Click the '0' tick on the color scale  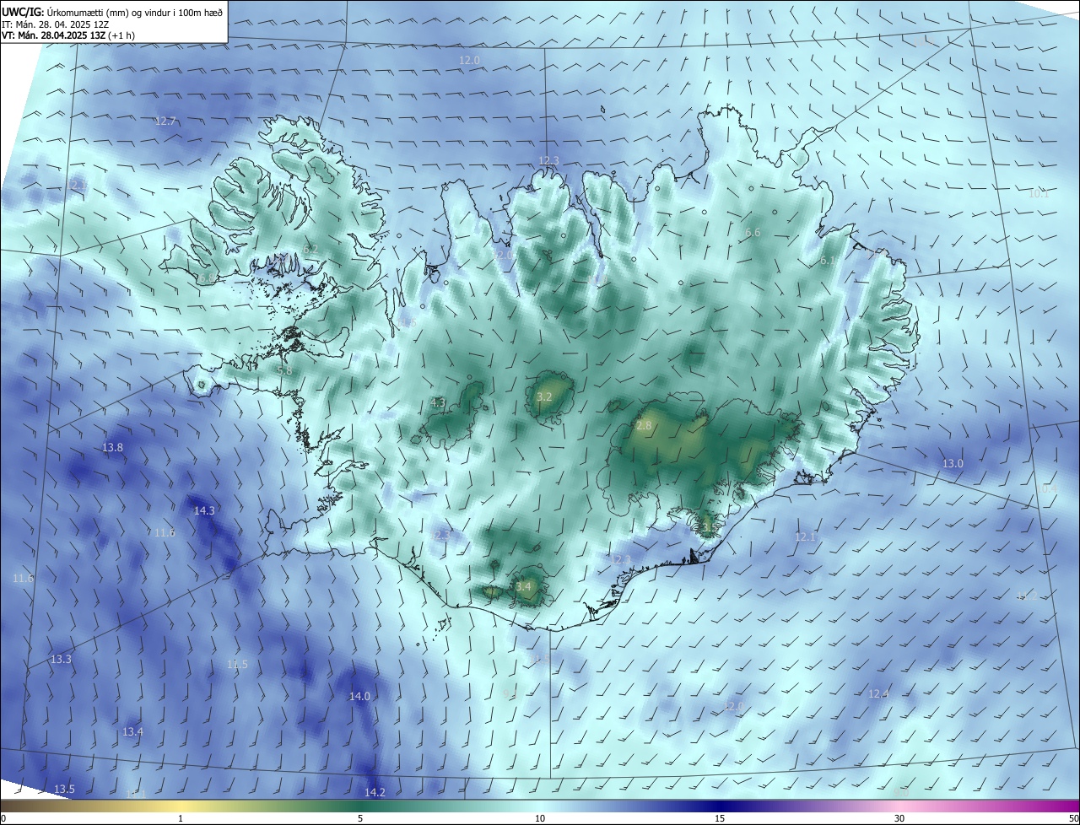pos(3,819)
